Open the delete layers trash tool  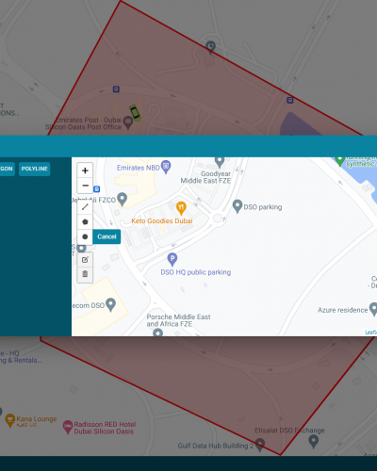(x=85, y=274)
